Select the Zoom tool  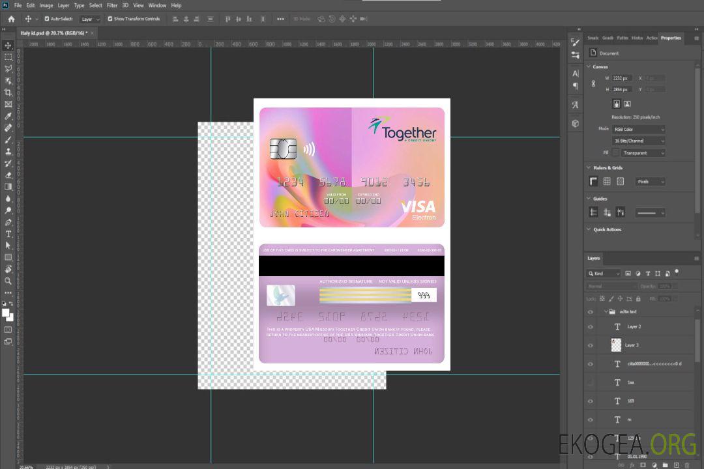point(8,281)
